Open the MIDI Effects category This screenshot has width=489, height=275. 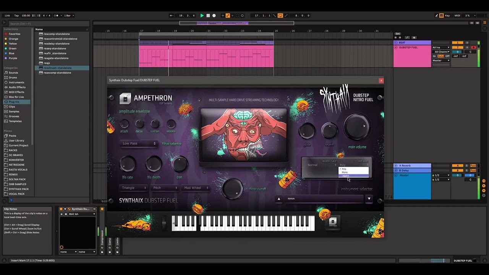pos(16,92)
